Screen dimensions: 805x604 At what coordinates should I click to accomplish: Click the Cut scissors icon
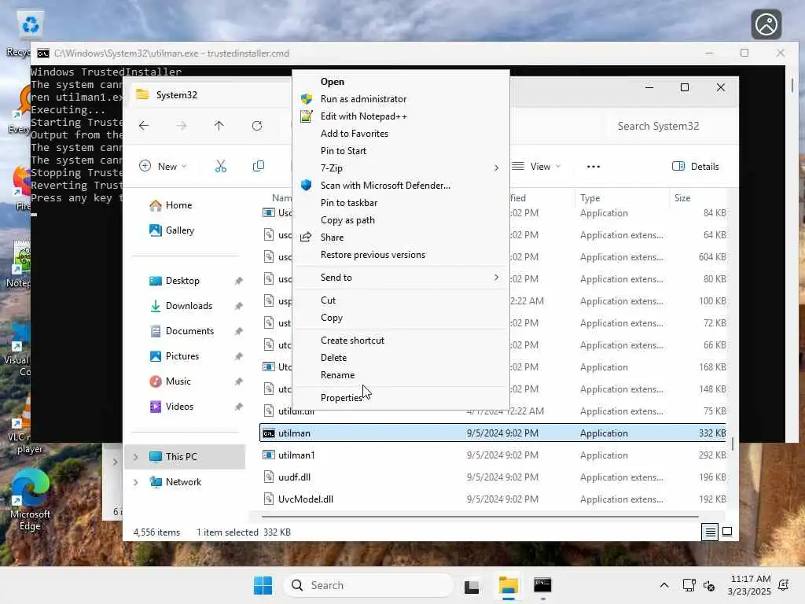221,167
